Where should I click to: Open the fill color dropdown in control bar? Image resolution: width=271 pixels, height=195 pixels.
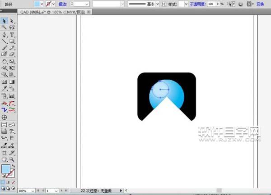[42, 4]
